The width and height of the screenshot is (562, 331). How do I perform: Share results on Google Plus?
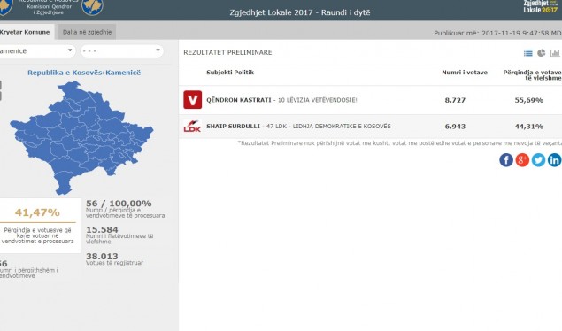(x=522, y=160)
